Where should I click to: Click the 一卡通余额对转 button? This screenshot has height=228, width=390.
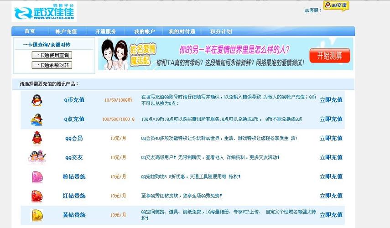[52, 65]
